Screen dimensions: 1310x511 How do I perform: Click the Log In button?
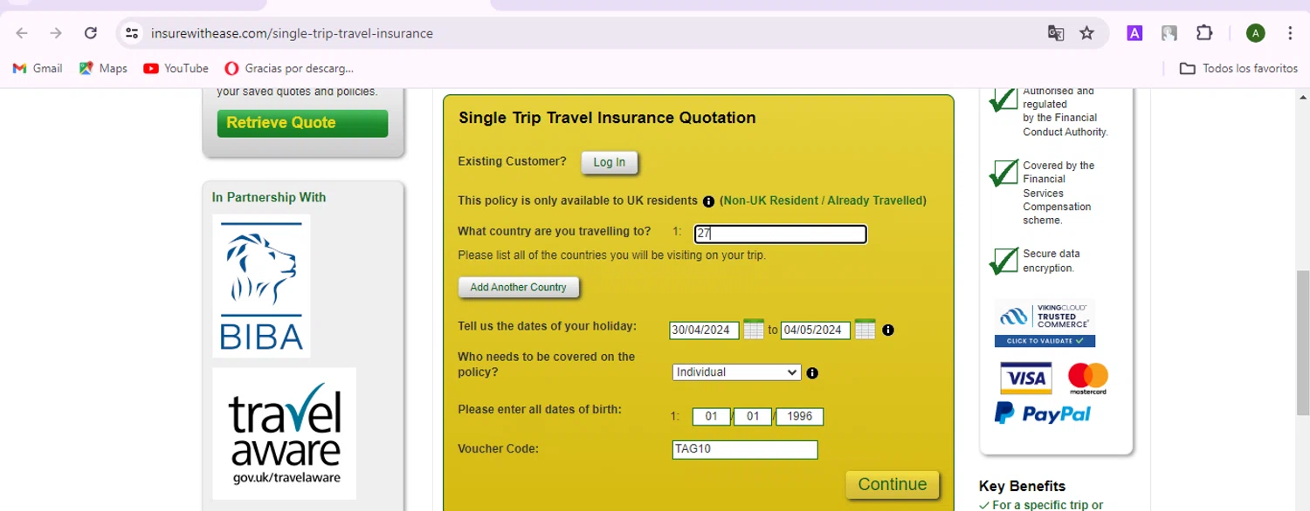pyautogui.click(x=610, y=162)
